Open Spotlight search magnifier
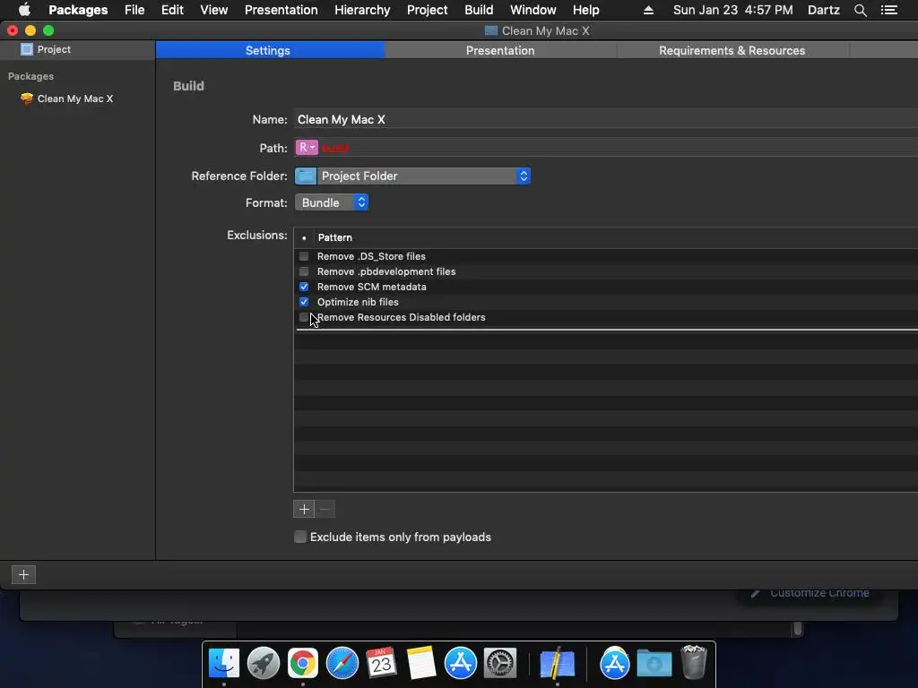918x688 pixels. (860, 10)
